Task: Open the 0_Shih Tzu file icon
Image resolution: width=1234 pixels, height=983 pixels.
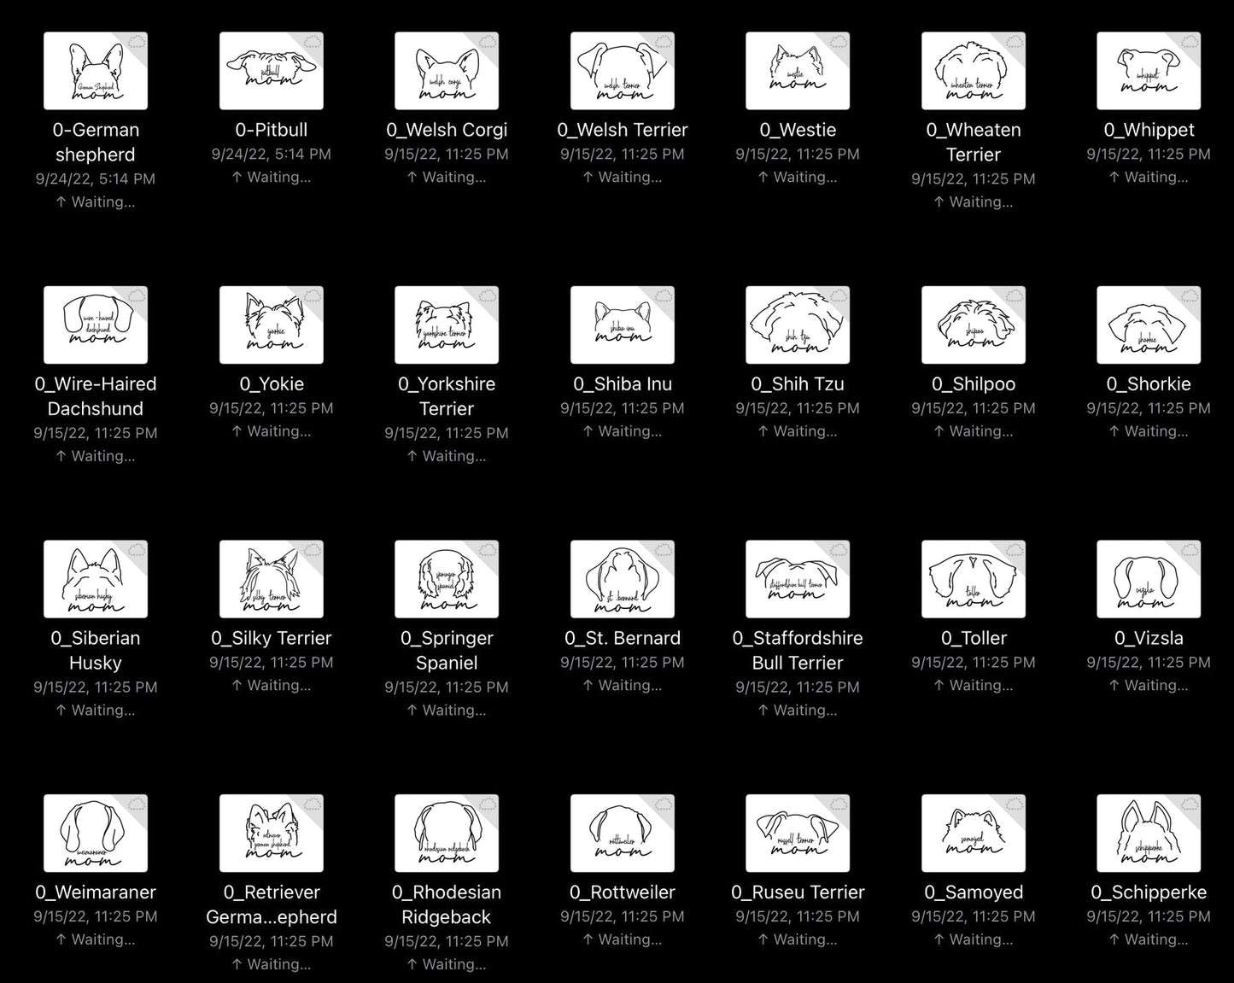Action: click(798, 325)
